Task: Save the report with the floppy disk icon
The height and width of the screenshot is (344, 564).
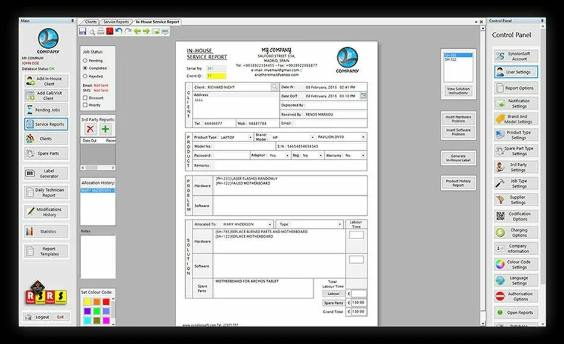Action: tap(83, 31)
